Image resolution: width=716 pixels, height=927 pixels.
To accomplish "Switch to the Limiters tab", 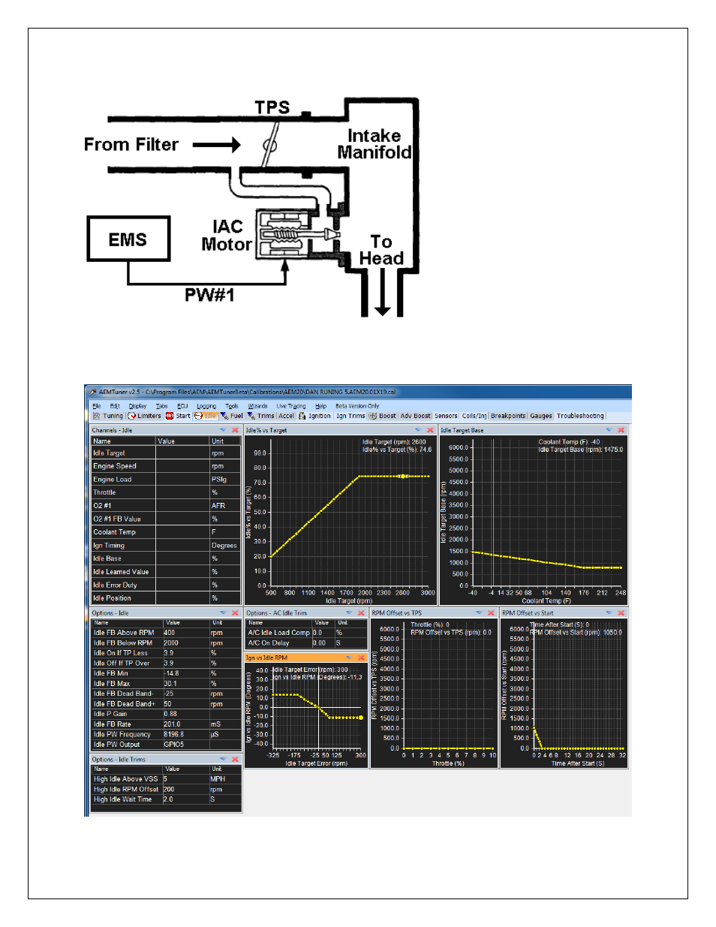I will 145,416.
